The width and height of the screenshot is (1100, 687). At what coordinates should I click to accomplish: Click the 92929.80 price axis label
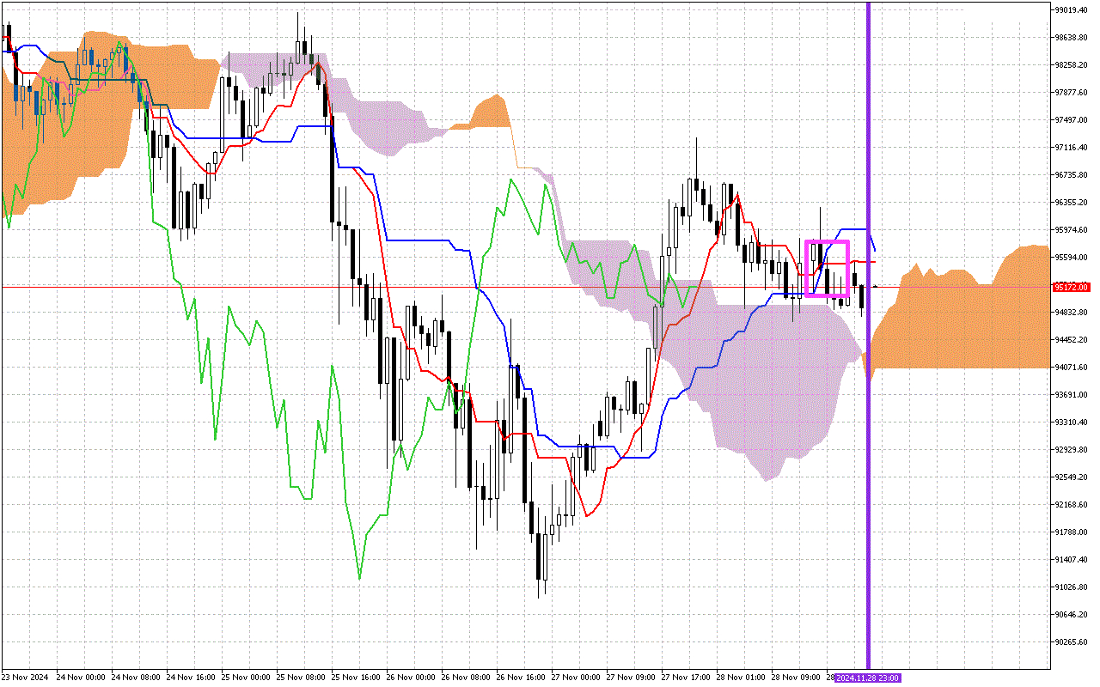(1072, 450)
